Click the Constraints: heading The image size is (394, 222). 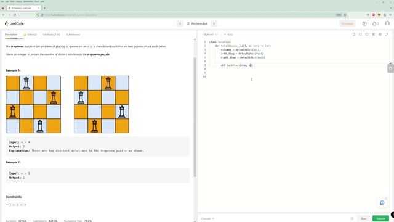coord(14,197)
